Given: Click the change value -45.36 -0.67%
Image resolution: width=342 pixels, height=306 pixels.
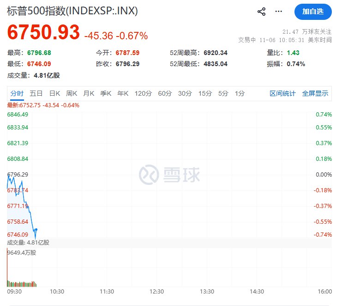Looking at the screenshot, I should [x=116, y=36].
